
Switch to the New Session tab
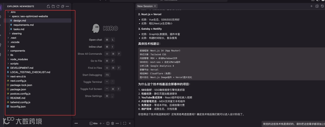(147, 6)
